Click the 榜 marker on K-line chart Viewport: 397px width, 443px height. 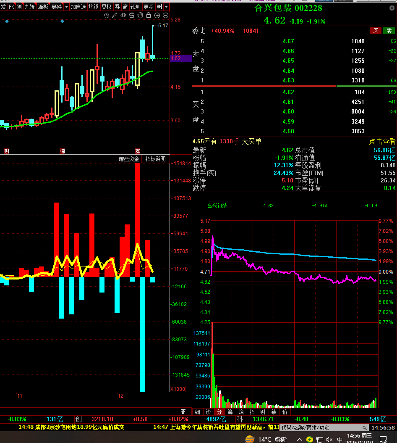pyautogui.click(x=63, y=151)
